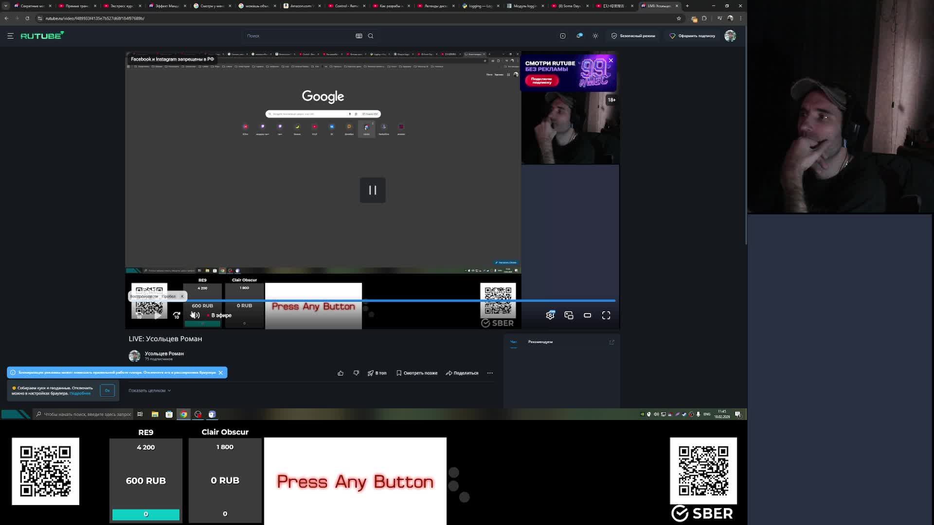This screenshot has height=525, width=934.
Task: Toggle the light/dark theme sun icon
Action: (595, 36)
